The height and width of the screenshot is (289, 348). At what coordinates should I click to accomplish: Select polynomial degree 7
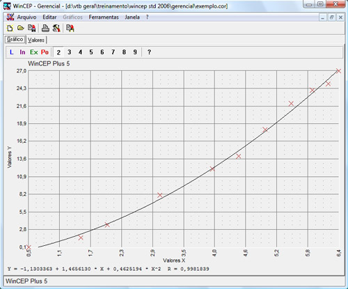113,52
